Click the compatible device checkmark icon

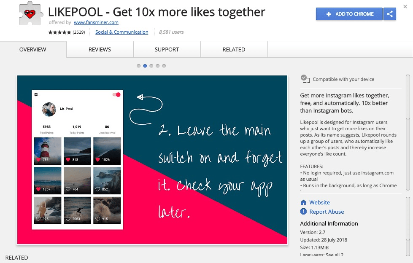305,79
